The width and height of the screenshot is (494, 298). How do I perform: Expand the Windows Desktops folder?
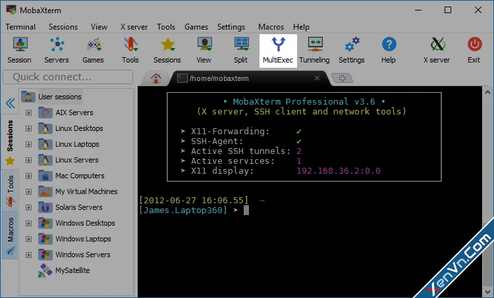coord(29,223)
